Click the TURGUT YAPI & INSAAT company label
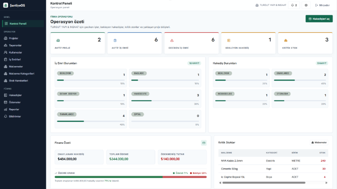 point(271,5)
